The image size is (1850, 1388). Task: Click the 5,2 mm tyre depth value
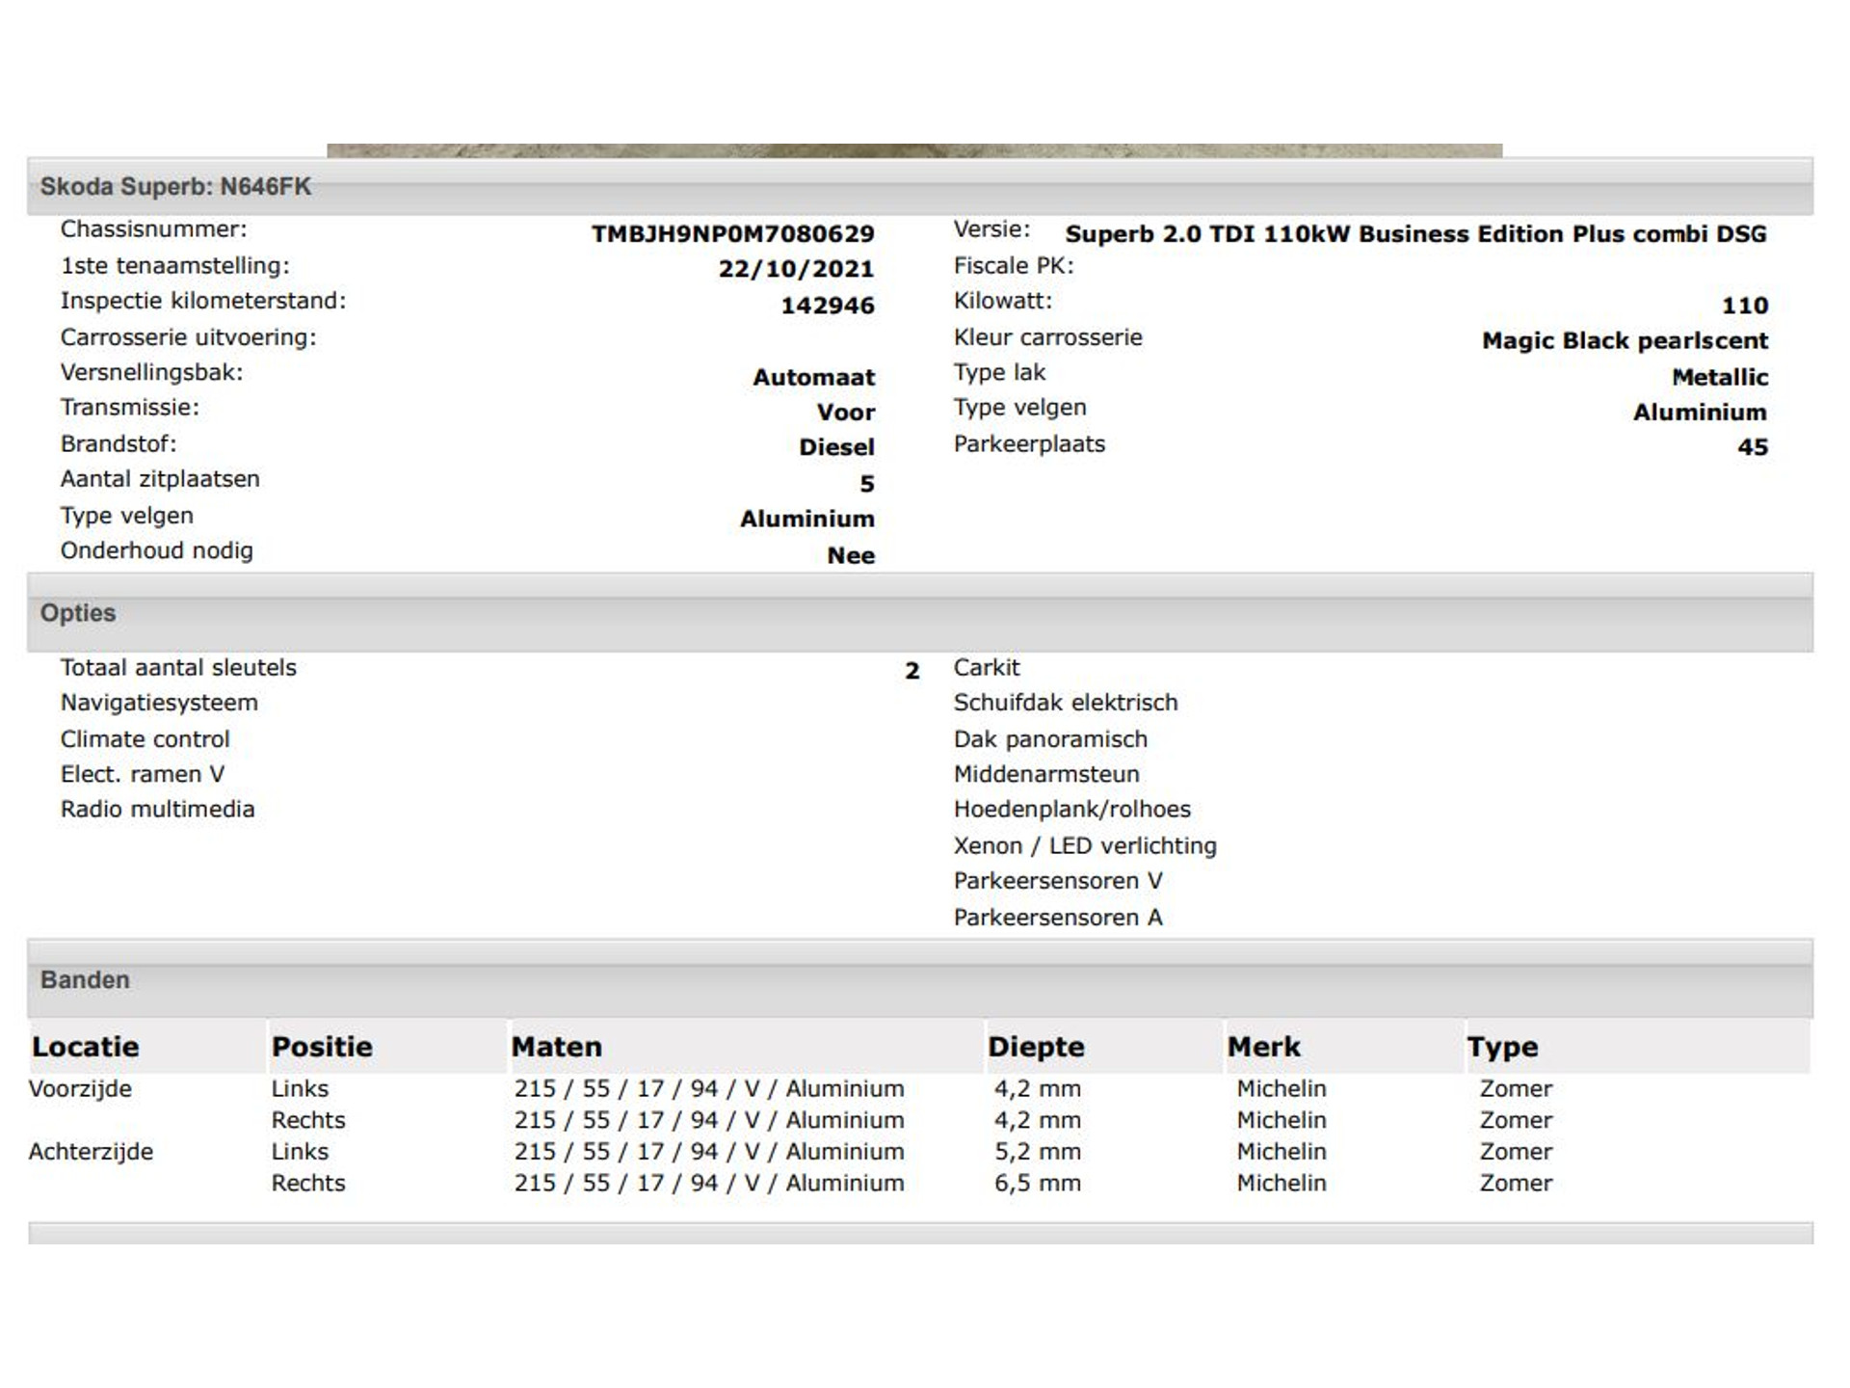pos(1038,1152)
